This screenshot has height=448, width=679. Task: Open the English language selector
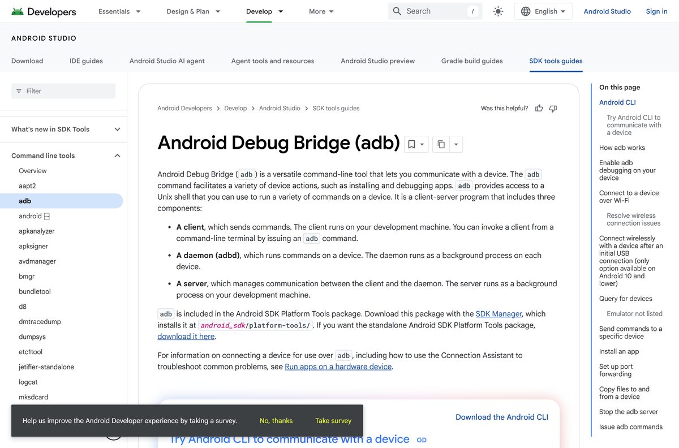543,11
